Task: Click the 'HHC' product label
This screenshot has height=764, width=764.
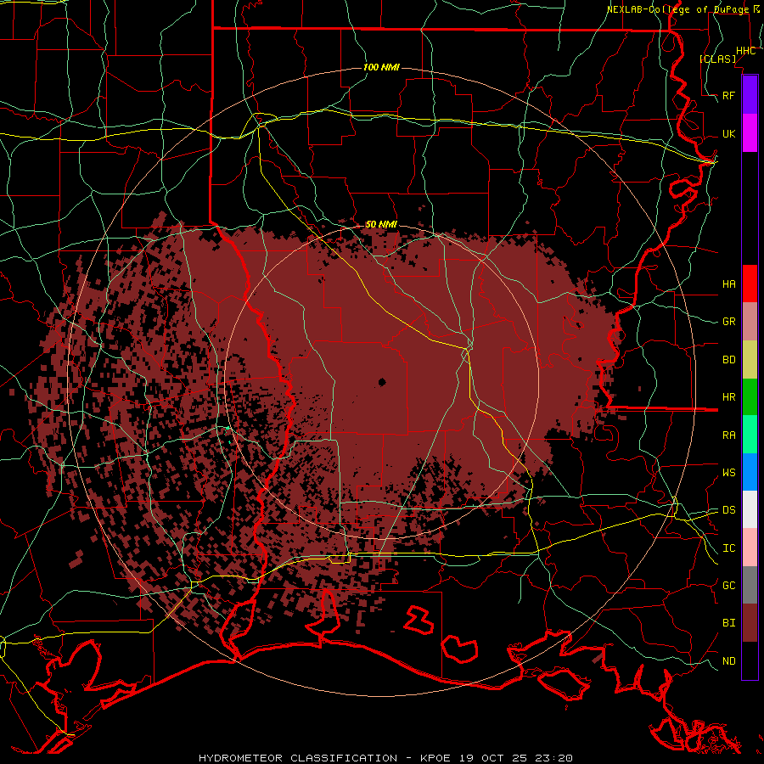Action: coord(746,51)
